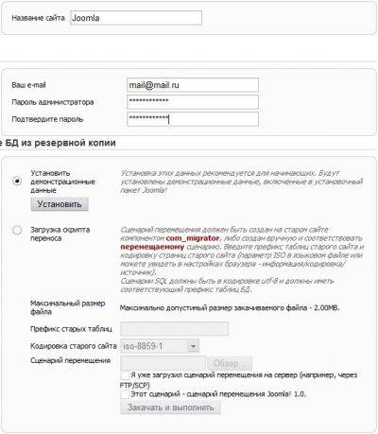378x434 pixels.
Task: Click the Ваш e-mail input field
Action: (x=193, y=85)
